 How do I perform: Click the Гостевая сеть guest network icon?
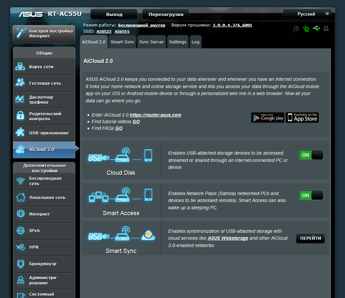click(20, 82)
